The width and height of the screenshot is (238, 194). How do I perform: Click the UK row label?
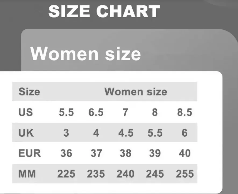click(x=26, y=133)
